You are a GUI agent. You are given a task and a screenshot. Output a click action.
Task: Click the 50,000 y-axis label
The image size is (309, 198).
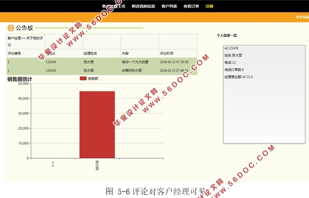click(x=23, y=84)
